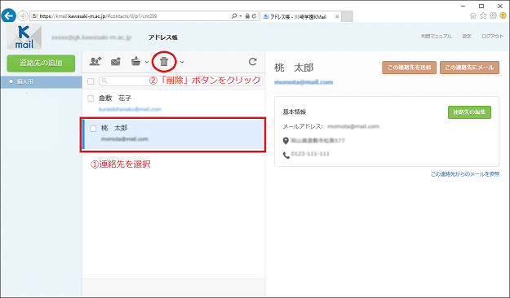510x298 pixels.
Task: Click the 連絡先の追加 button
Action: 41,63
